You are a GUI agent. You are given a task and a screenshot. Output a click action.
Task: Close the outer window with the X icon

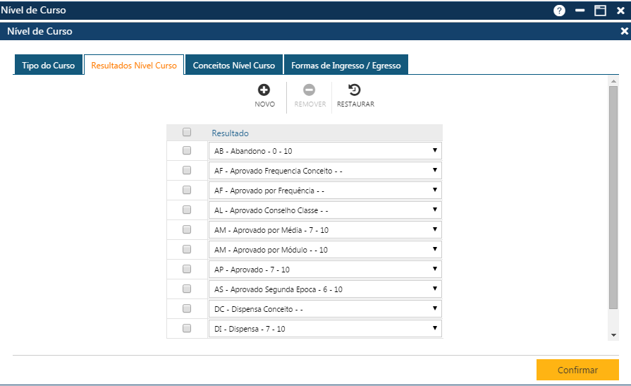[620, 11]
